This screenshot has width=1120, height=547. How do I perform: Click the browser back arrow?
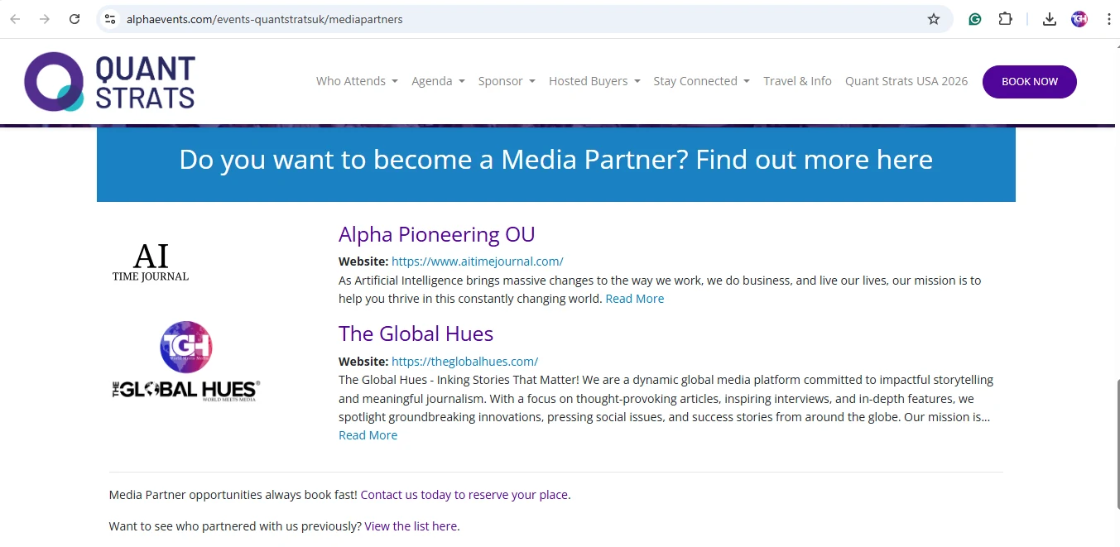click(14, 18)
